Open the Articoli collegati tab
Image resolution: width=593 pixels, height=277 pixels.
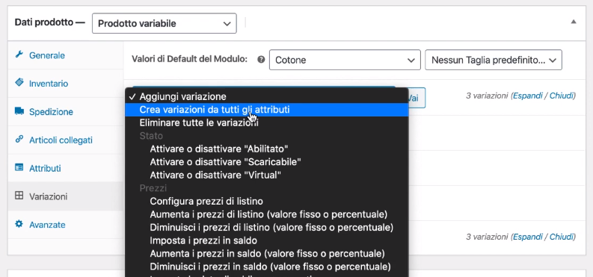66,140
